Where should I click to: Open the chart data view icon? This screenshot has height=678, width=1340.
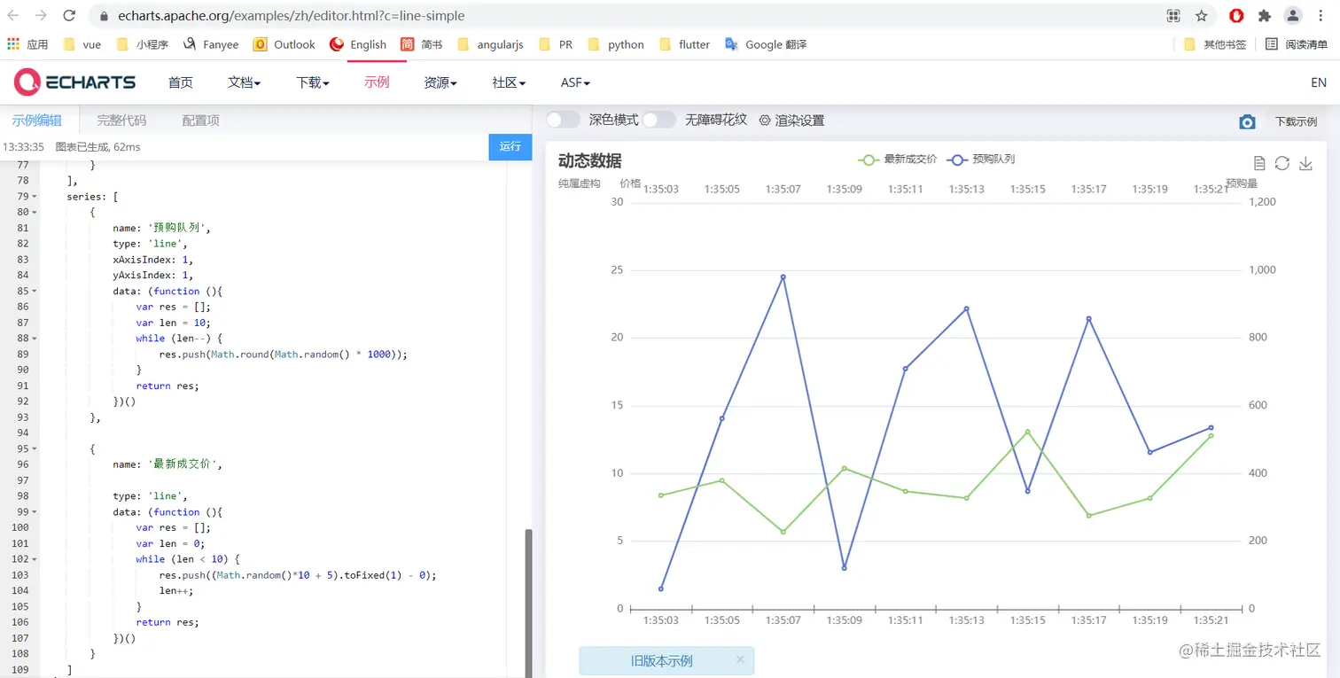pos(1259,163)
